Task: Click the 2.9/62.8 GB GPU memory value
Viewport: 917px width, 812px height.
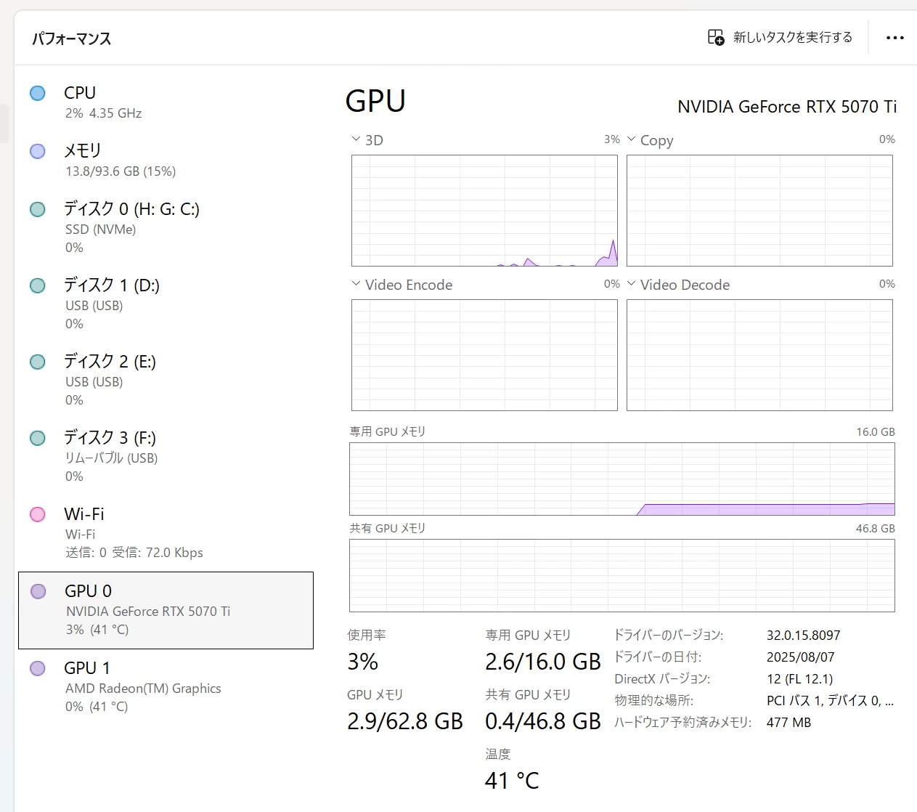Action: [x=405, y=721]
